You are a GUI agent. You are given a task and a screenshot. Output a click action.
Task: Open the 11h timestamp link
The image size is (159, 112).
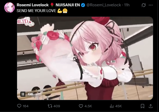coord(127,5)
